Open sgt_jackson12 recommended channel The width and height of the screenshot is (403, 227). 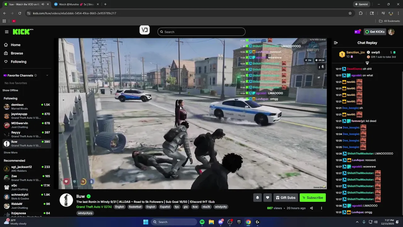tap(27, 169)
